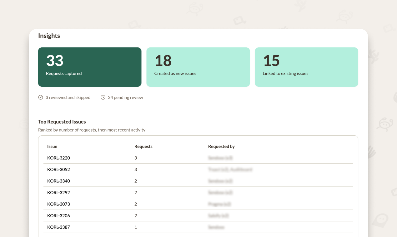This screenshot has height=237, width=397.
Task: Open the 24 pending review label
Action: click(125, 97)
